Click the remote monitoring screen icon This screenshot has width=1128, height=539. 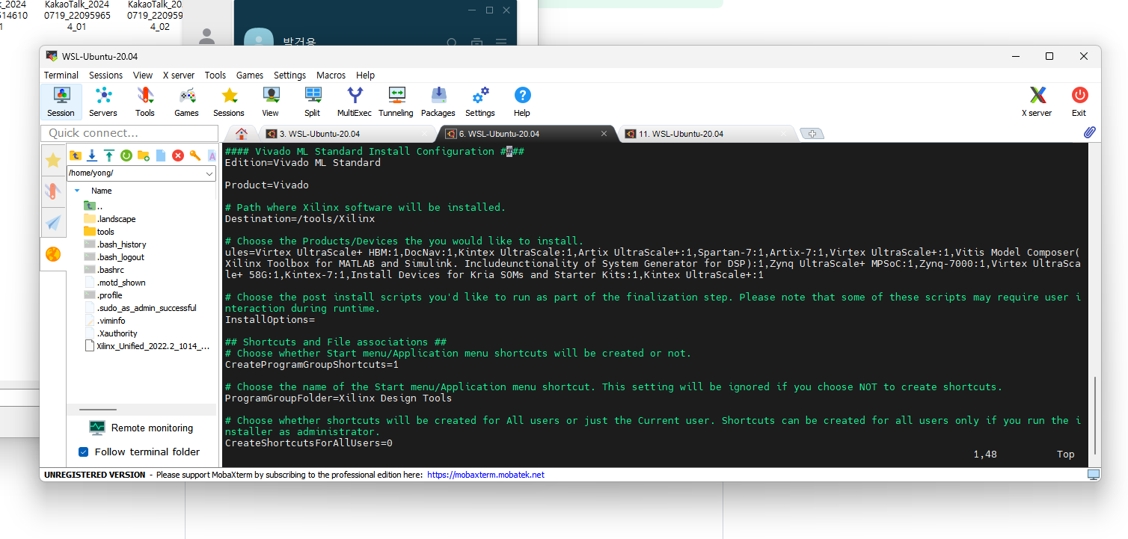coord(97,428)
